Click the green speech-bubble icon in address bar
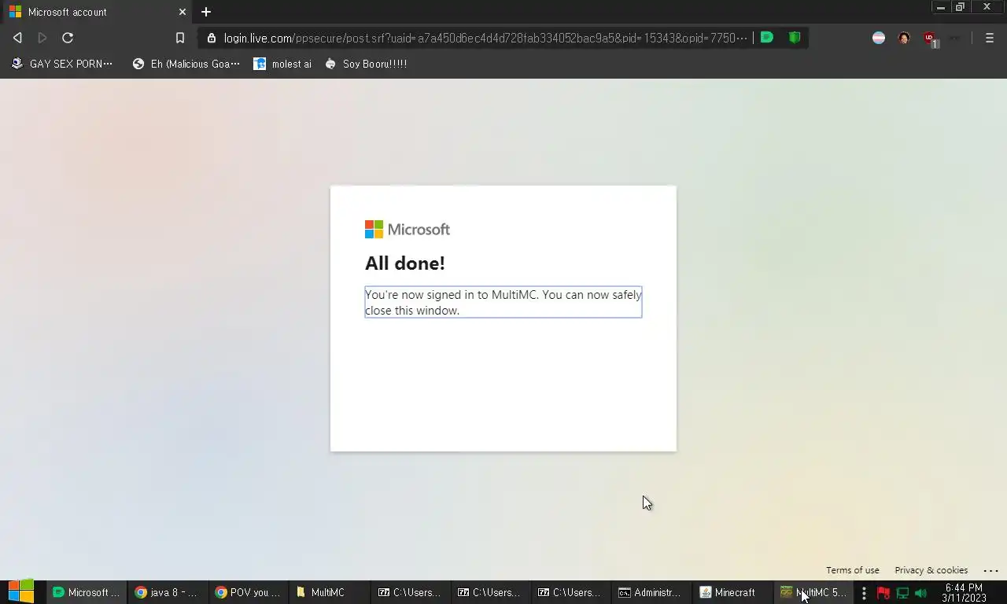Image resolution: width=1007 pixels, height=604 pixels. (767, 37)
